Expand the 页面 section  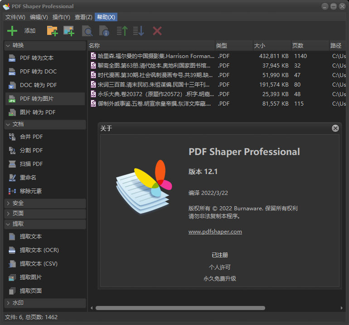click(x=45, y=213)
